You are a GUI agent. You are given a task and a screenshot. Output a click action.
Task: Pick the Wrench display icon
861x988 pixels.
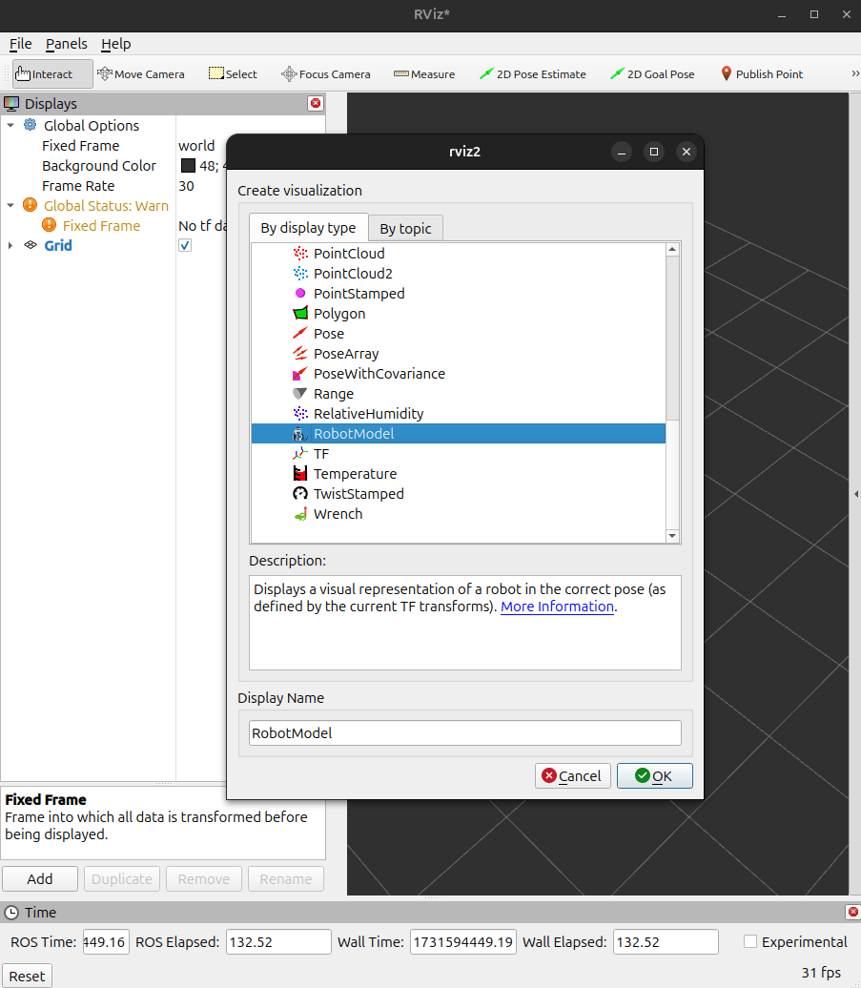click(x=300, y=513)
